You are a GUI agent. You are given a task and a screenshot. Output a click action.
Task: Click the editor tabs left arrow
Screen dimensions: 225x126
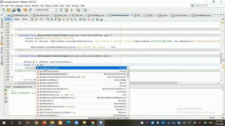[214, 15]
